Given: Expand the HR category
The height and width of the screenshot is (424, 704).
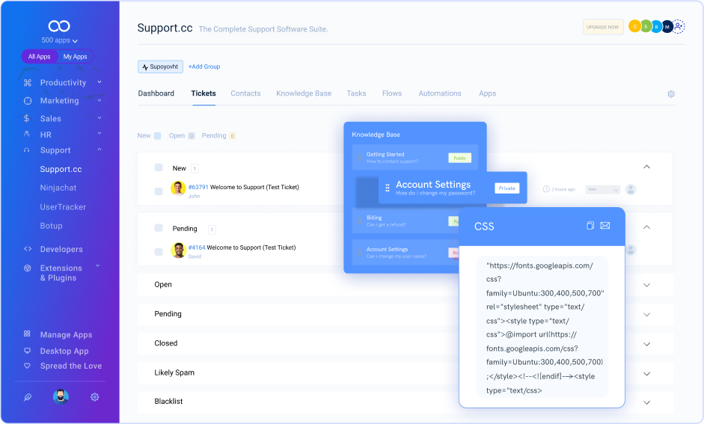Looking at the screenshot, I should pyautogui.click(x=100, y=133).
